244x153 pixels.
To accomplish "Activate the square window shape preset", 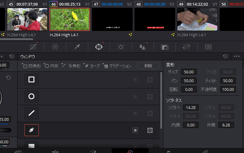I will click(x=31, y=80).
